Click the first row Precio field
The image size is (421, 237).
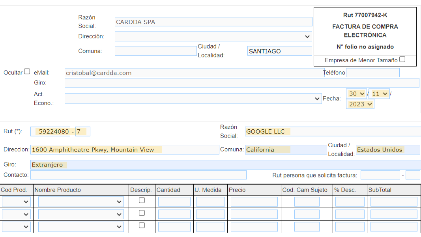tap(254, 202)
